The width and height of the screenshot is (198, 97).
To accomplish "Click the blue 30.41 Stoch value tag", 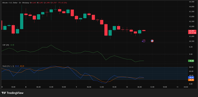I will (191, 78).
